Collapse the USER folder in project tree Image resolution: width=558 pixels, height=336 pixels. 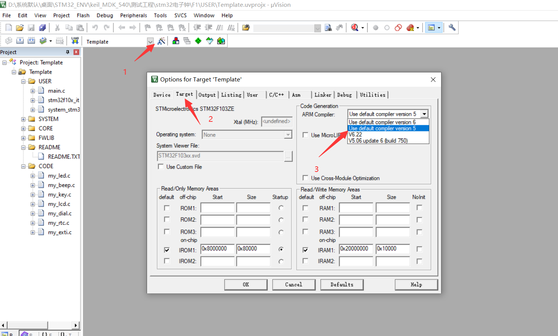(23, 81)
